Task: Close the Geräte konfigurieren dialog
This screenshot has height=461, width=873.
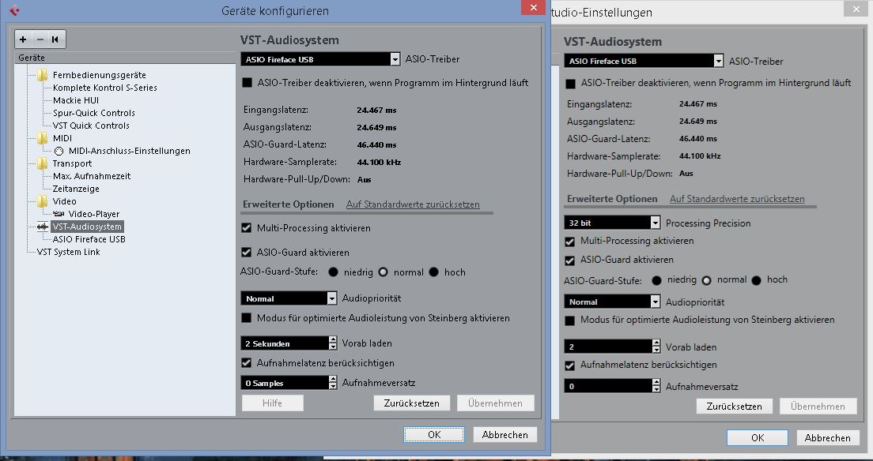Action: point(534,7)
